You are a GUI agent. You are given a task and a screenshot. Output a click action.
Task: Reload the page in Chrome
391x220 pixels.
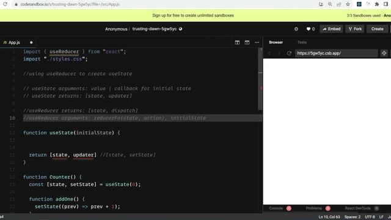coord(5,4)
